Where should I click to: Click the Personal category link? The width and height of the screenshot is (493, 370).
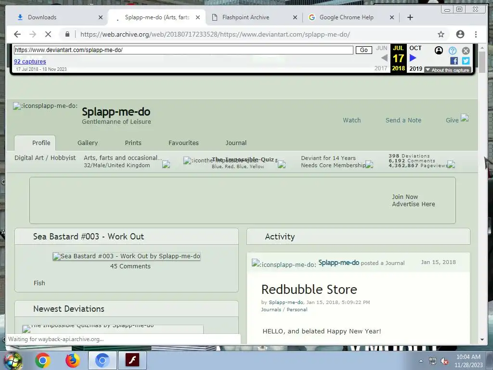coord(297,310)
